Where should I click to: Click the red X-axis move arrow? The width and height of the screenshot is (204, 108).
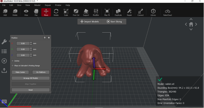coord(101,69)
